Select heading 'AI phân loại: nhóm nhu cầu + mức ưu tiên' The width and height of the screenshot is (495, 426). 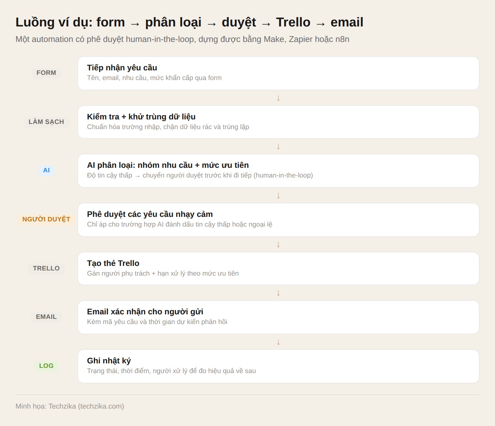168,165
